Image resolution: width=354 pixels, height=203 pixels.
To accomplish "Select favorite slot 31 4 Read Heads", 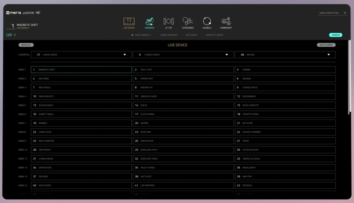I will (81, 55).
